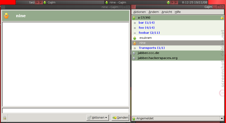The height and width of the screenshot is (123, 226).
Task: Select the esukram contact
Action: tap(178, 38)
